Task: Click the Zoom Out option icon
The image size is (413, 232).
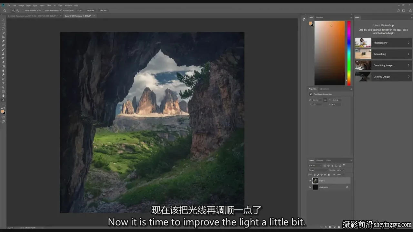Action: coord(17,11)
